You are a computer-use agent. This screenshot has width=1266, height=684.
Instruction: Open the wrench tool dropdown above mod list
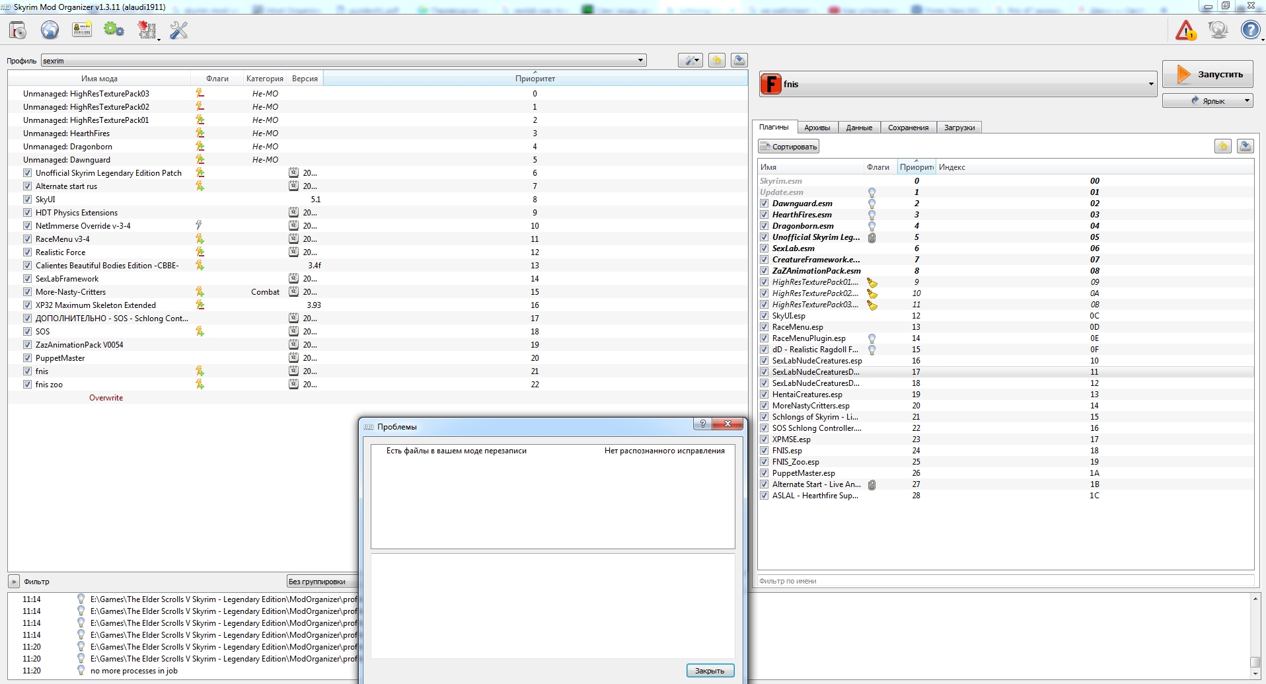click(x=690, y=60)
